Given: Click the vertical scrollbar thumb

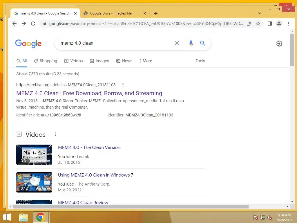Looking at the screenshot, I should click(x=292, y=50).
